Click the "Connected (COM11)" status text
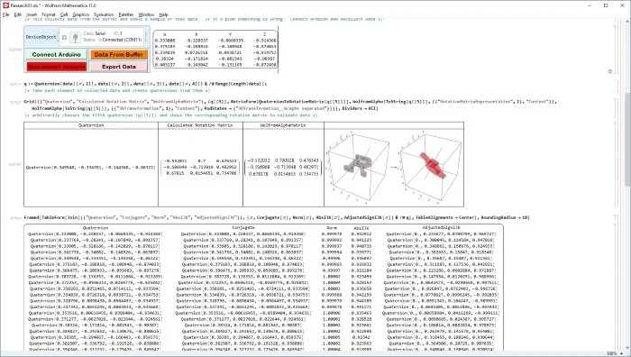The width and height of the screenshot is (631, 357). (x=122, y=40)
